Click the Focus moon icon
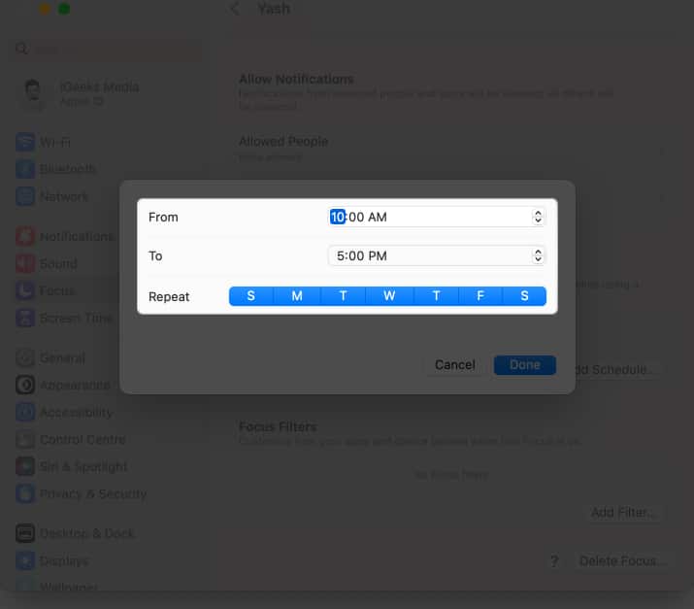The width and height of the screenshot is (694, 609). click(25, 291)
